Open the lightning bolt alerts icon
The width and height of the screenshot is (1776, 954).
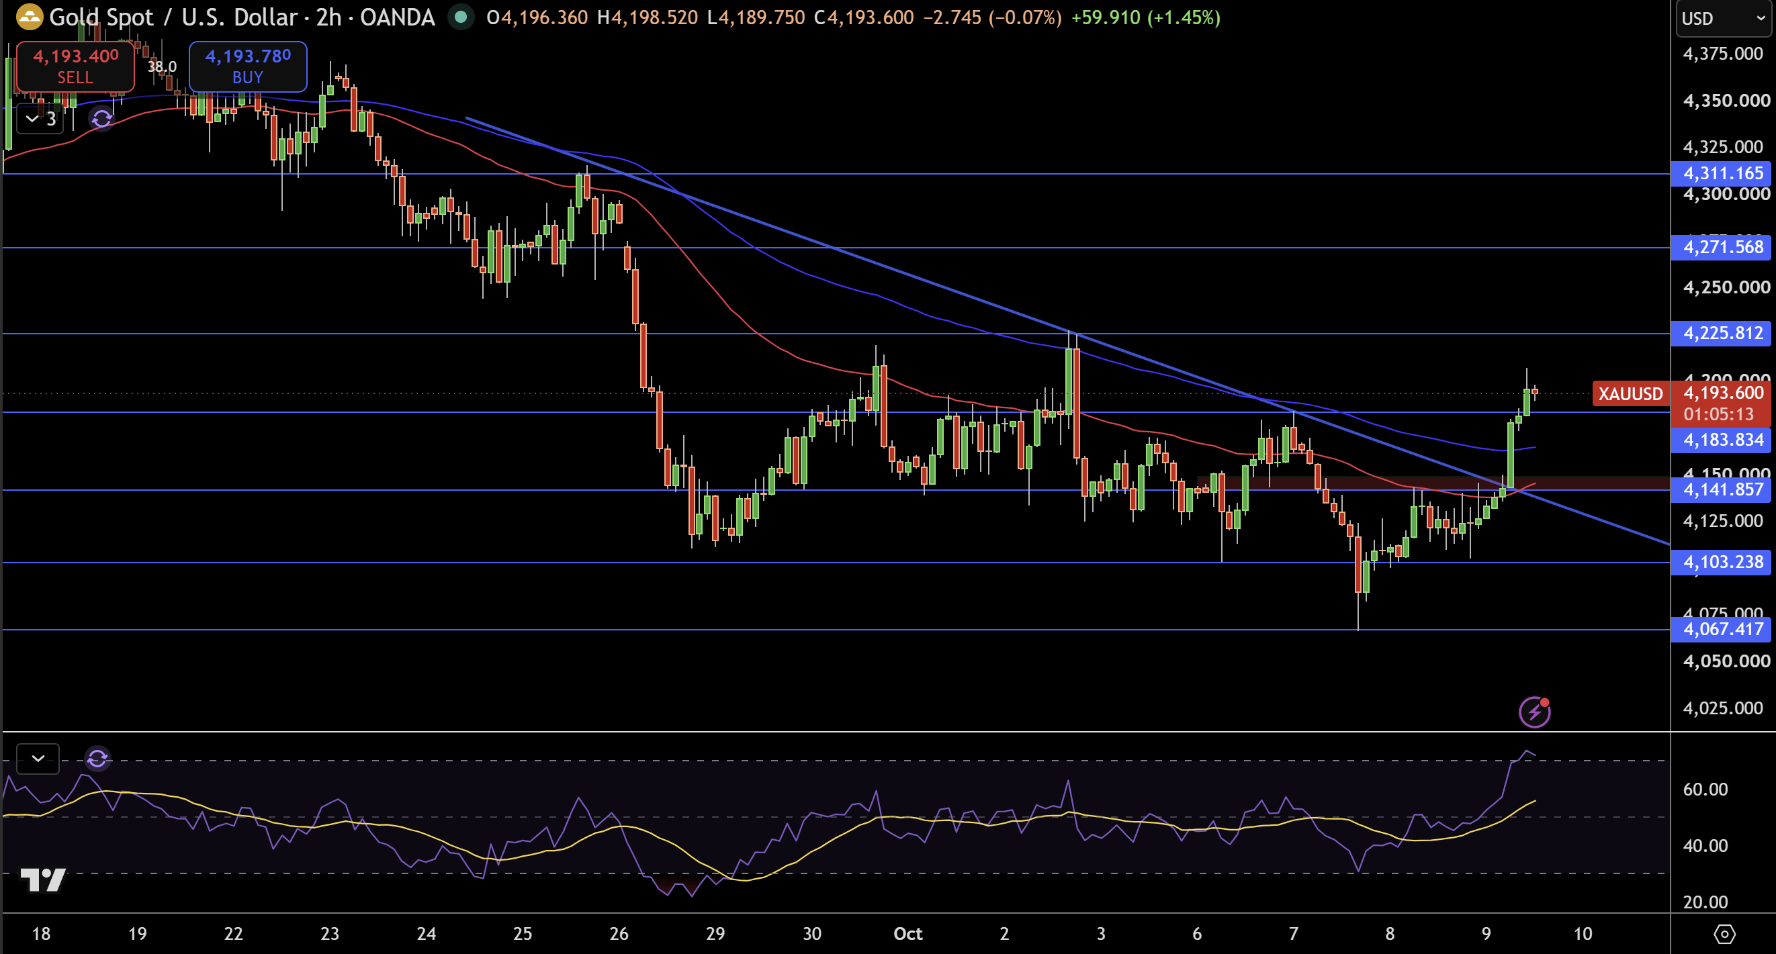click(x=1535, y=712)
